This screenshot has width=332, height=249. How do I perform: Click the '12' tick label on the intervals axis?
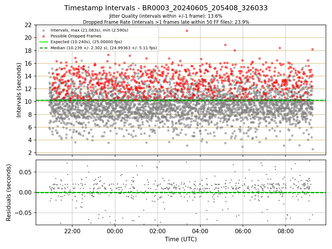click(28, 89)
